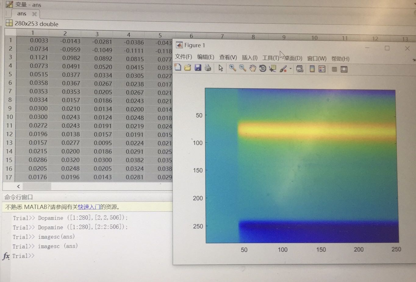Click the Link Plot icon
416x282 pixels.
point(300,69)
